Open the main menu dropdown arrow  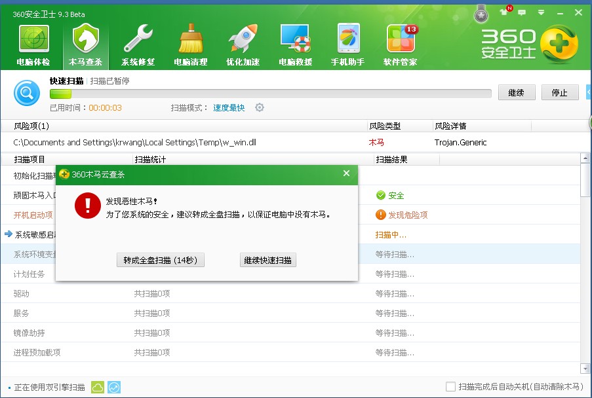tap(542, 12)
